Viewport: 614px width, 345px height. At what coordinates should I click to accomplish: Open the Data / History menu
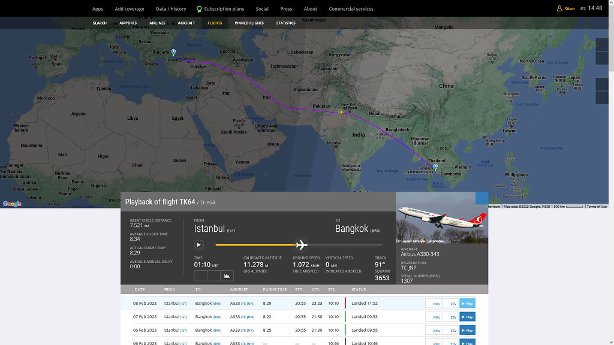point(171,9)
